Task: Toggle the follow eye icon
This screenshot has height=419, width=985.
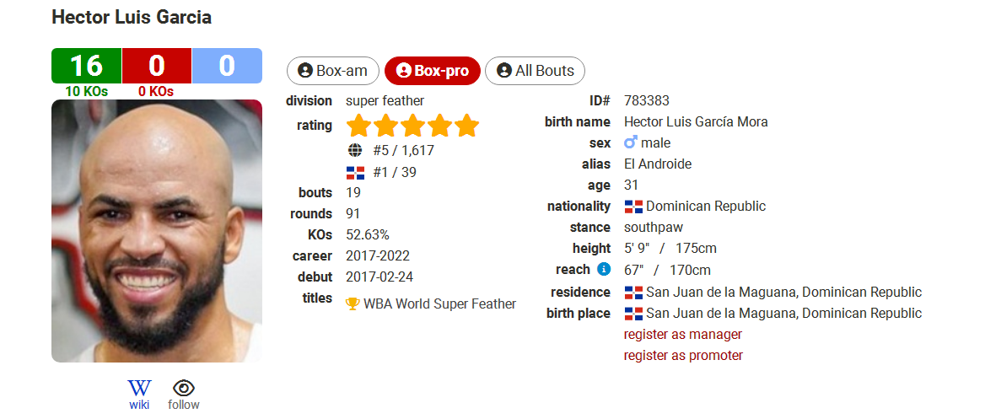Action: coord(184,388)
